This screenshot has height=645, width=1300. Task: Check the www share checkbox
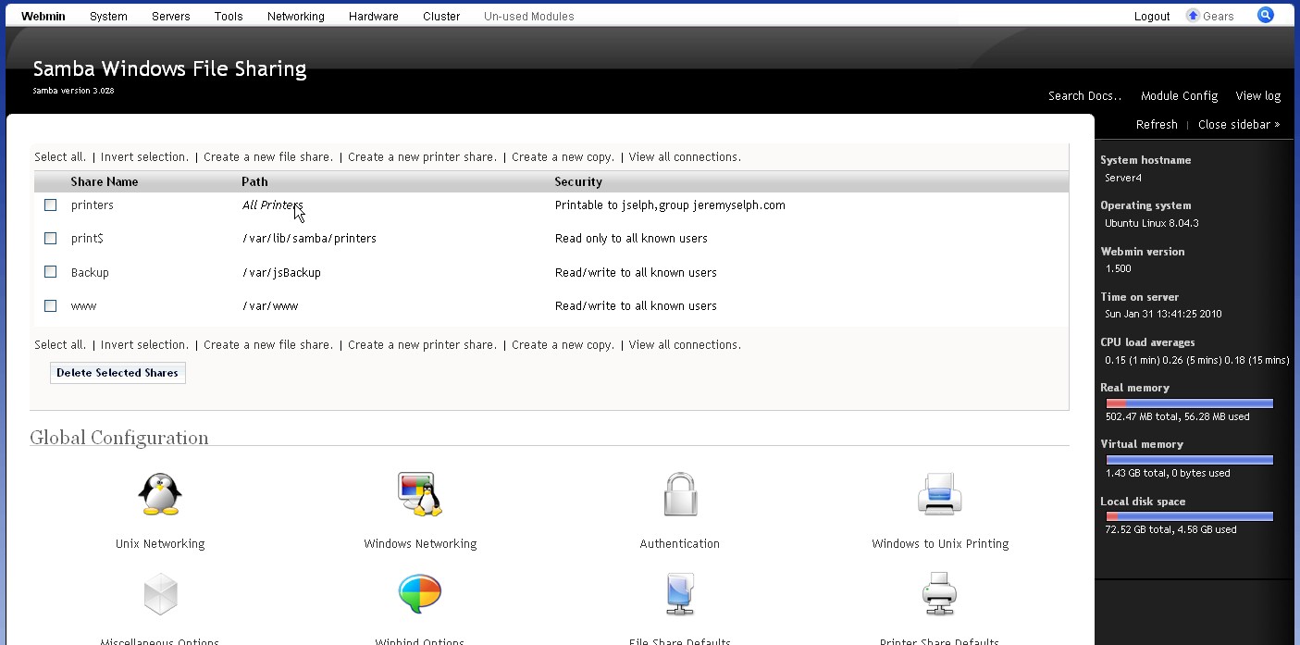(51, 305)
